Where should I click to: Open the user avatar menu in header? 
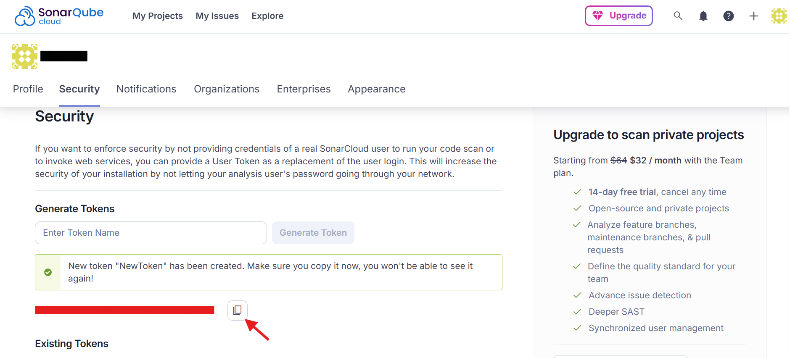[779, 16]
